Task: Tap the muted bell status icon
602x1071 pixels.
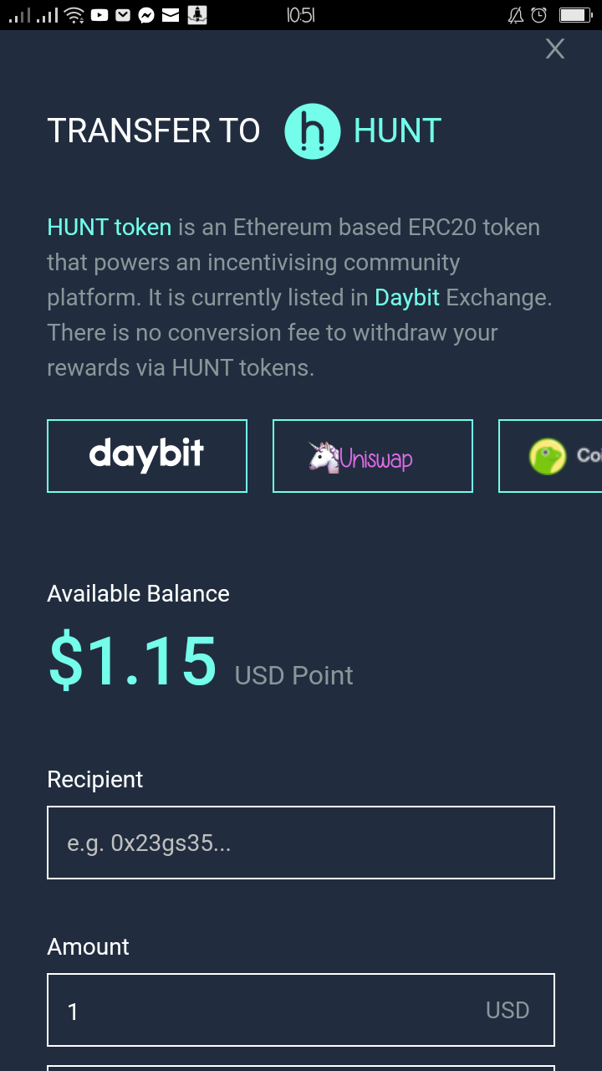Action: (516, 14)
